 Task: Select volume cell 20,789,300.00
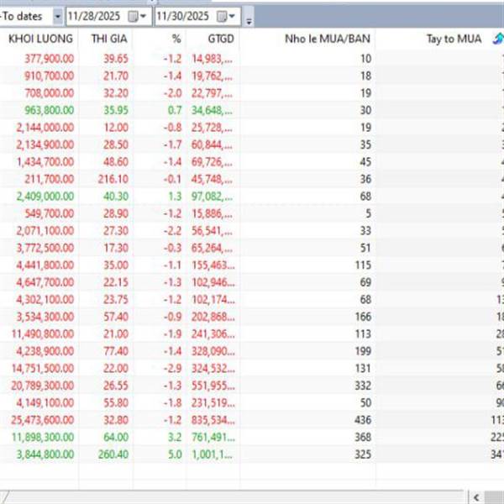click(x=43, y=386)
